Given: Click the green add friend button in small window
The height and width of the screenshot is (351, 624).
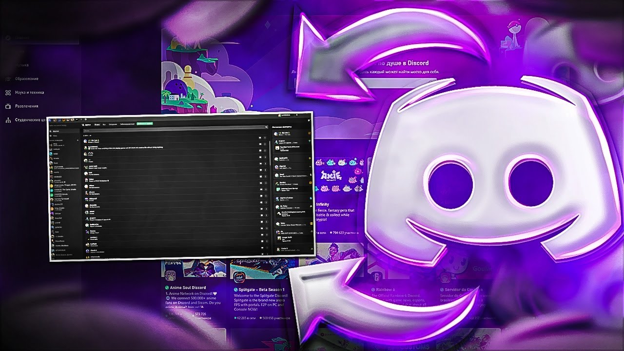Looking at the screenshot, I should [145, 124].
